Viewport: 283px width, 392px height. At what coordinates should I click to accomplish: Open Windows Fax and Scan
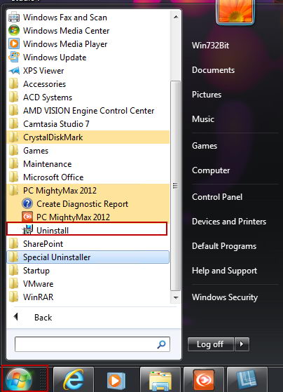[88, 18]
